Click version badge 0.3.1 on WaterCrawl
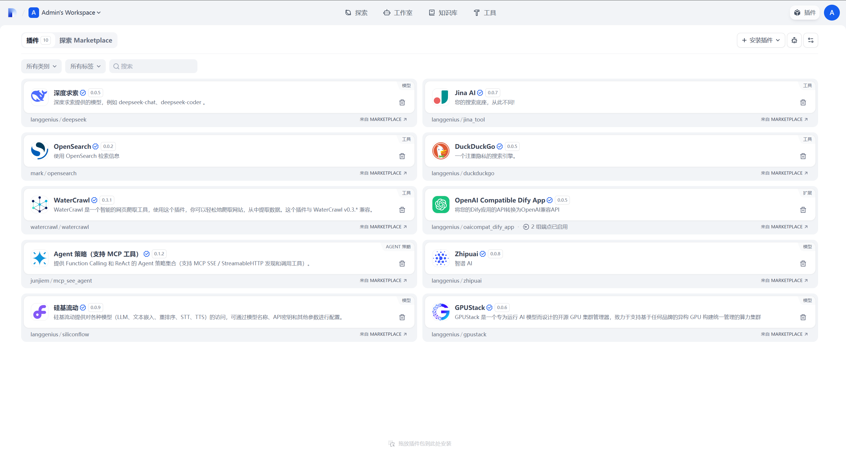The image size is (846, 454). tap(107, 200)
